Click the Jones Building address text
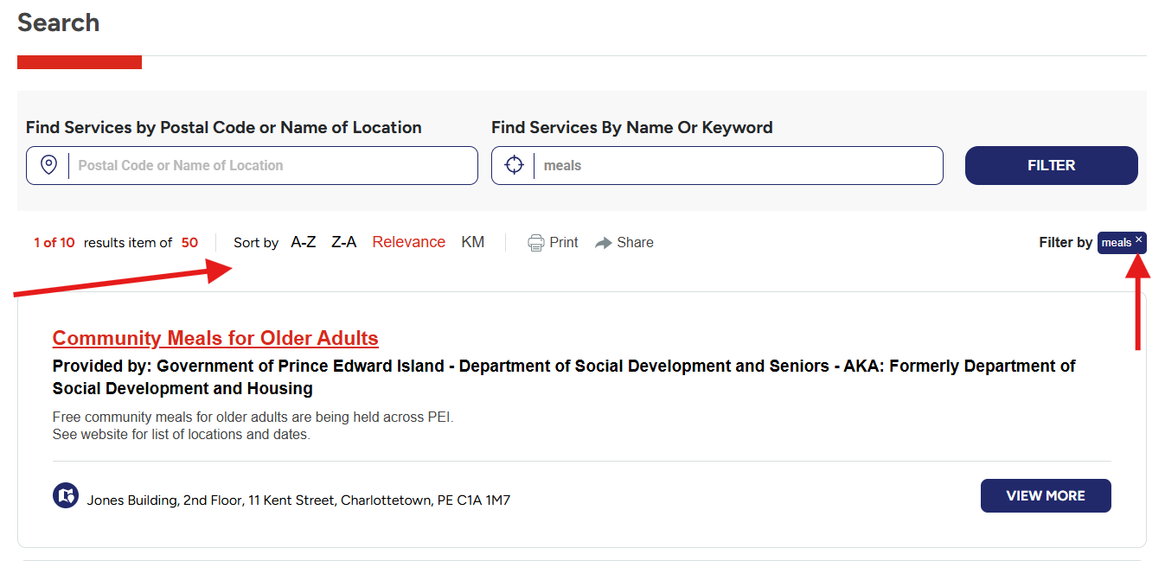Screen dimensions: 1165x561 pos(298,500)
